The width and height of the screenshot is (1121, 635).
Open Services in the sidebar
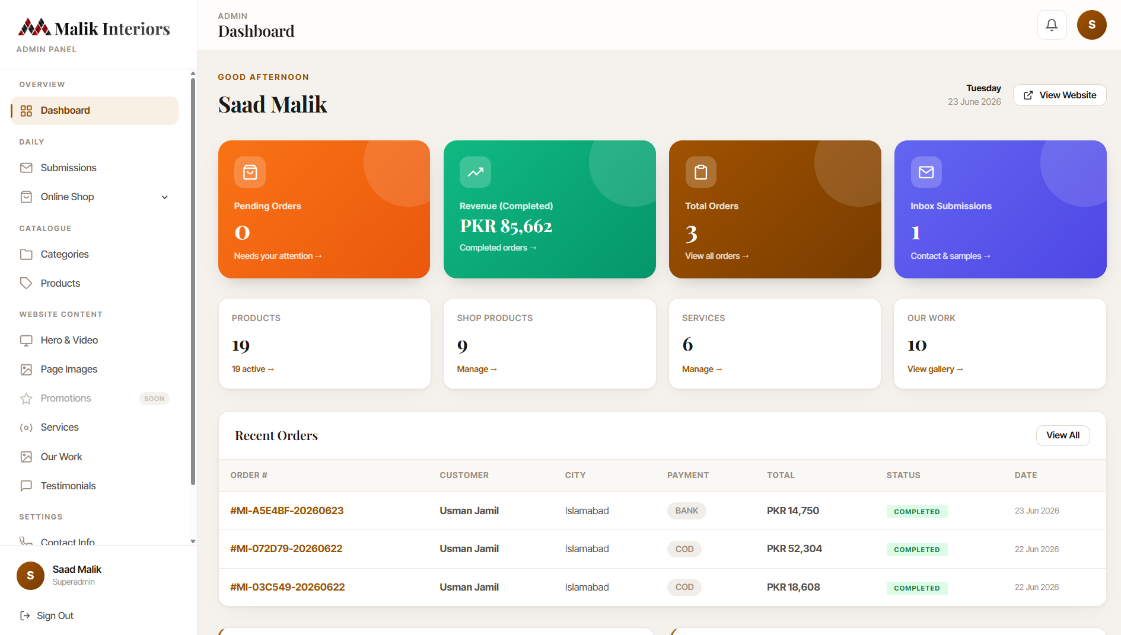click(x=95, y=427)
